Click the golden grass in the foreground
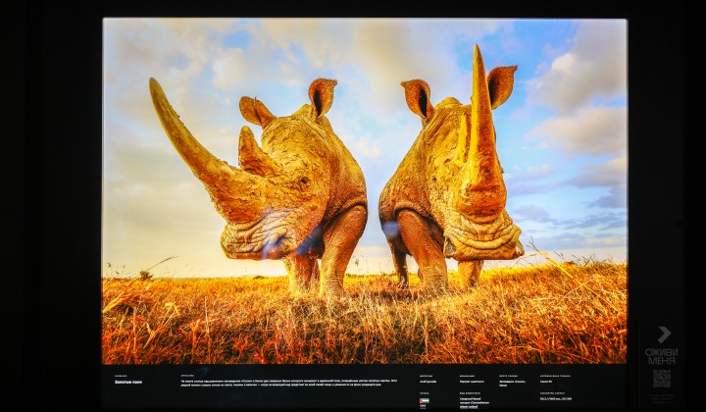The height and width of the screenshot is (412, 706). [363, 324]
